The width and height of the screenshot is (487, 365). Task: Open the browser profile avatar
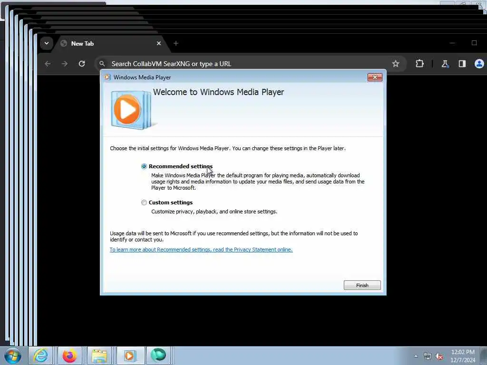[x=479, y=64]
